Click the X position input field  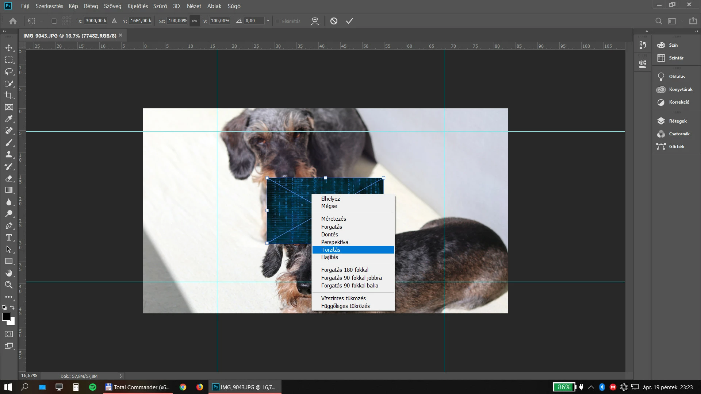click(x=95, y=21)
